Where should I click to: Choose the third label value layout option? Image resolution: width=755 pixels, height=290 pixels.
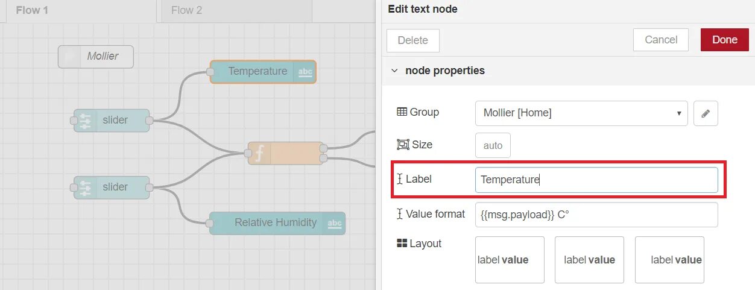tap(669, 260)
